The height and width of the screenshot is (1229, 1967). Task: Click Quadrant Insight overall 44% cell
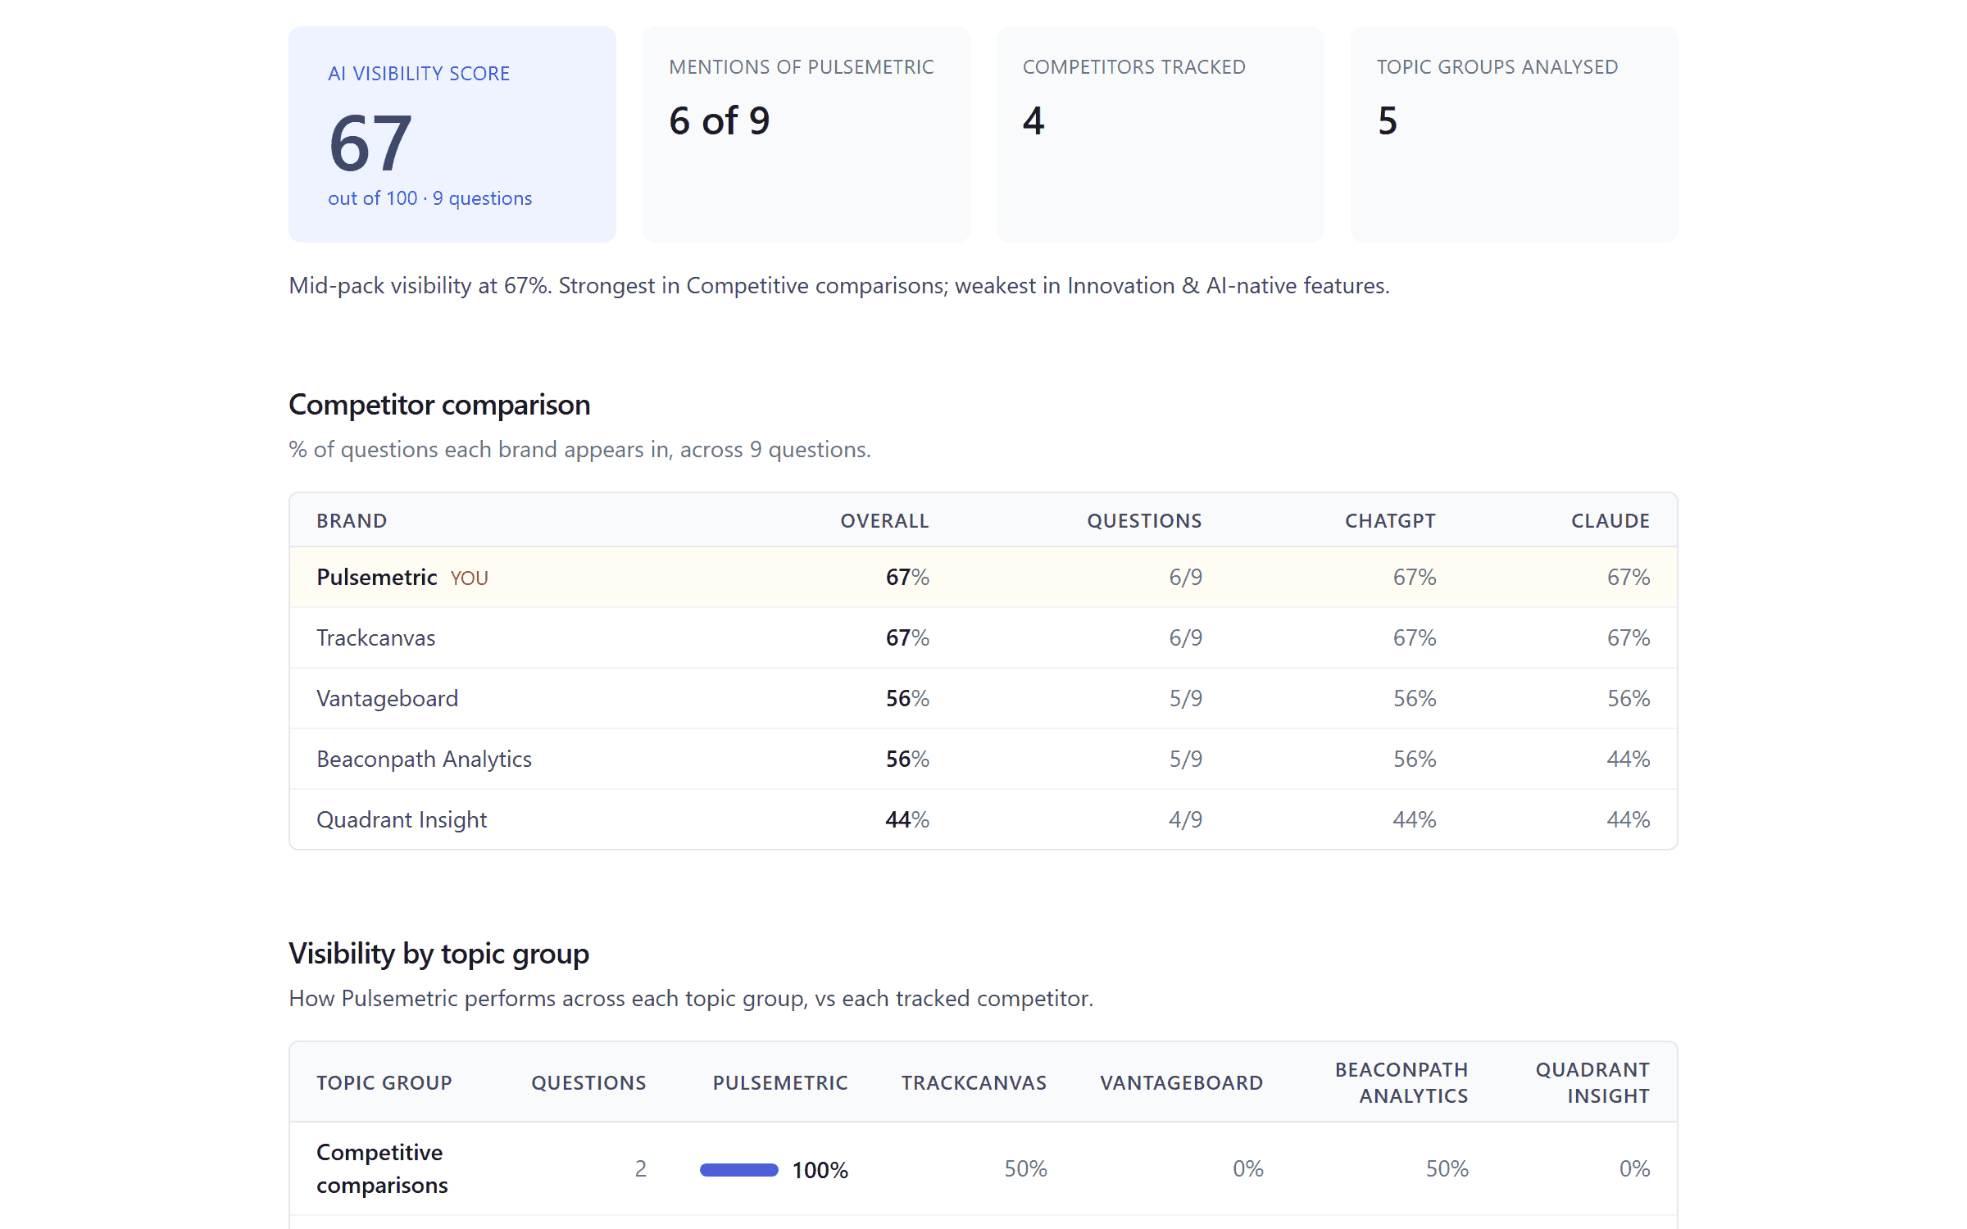[x=907, y=819]
